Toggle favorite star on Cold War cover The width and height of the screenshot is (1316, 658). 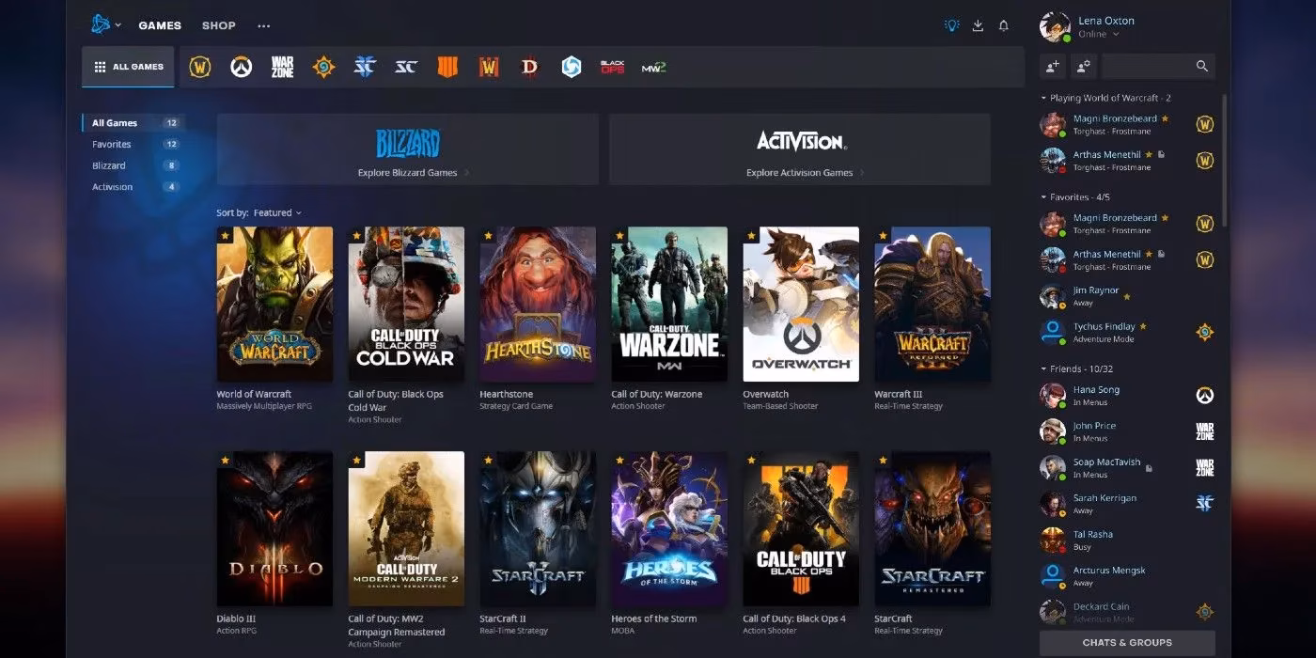[356, 235]
